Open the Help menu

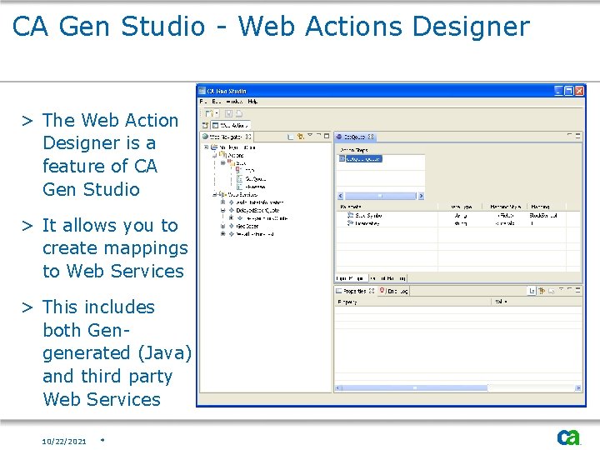tap(252, 102)
